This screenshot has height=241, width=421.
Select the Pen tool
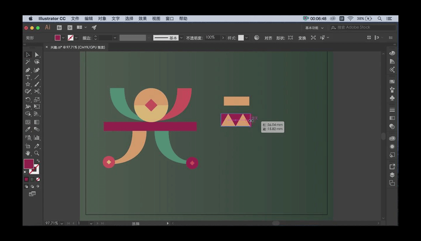(28, 70)
